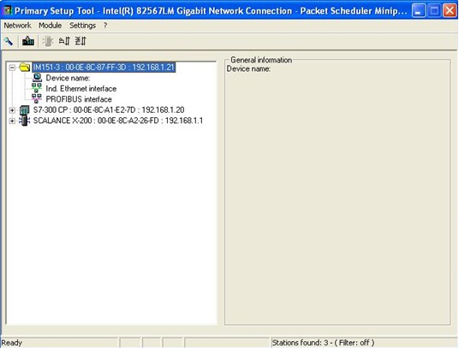Viewport: 459px width, 348px height.
Task: Click the Ind. Ethernet interface network icon
Action: click(37, 88)
